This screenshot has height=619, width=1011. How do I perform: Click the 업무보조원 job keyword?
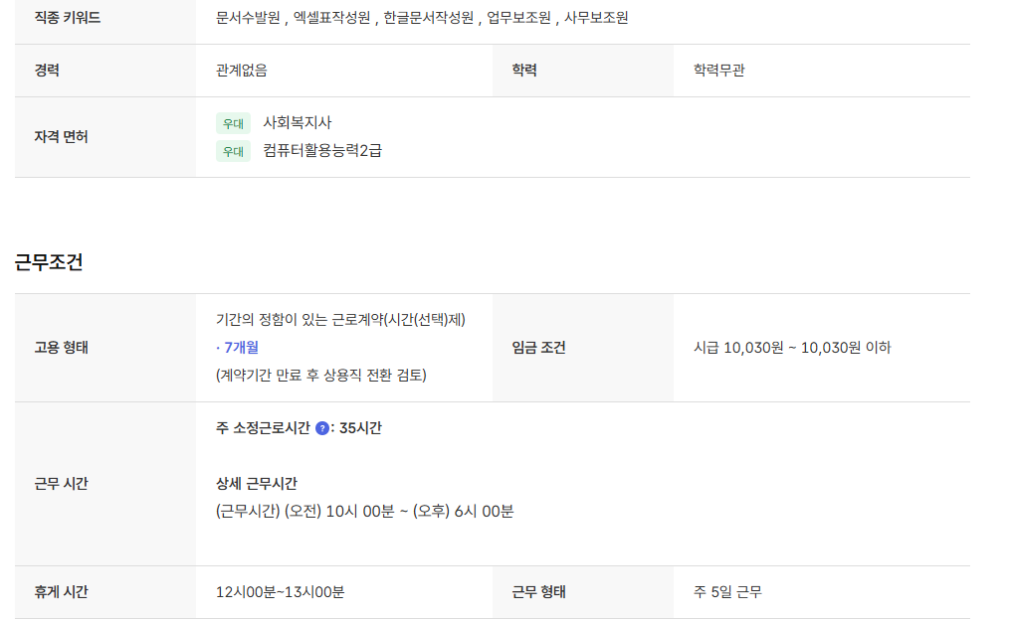click(x=518, y=18)
